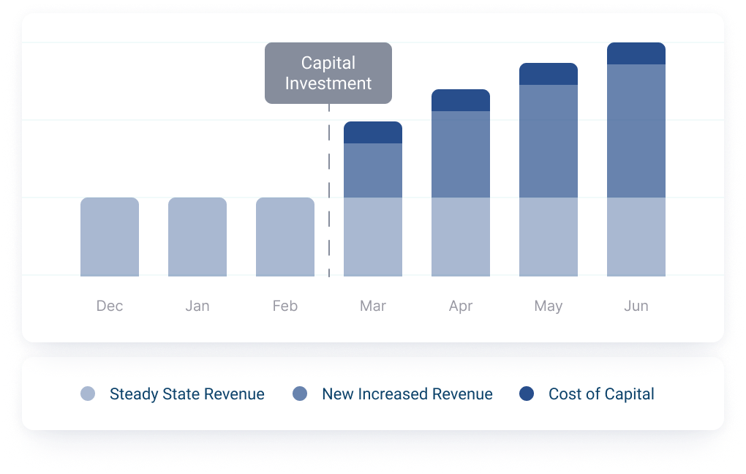Click the Dec axis label
The image size is (746, 474).
tap(110, 306)
